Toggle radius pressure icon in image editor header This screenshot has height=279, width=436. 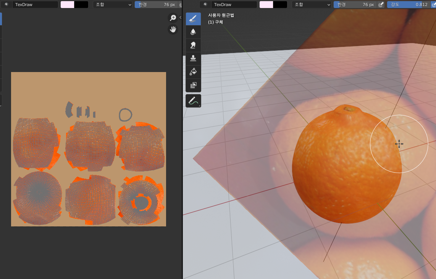[x=181, y=5]
